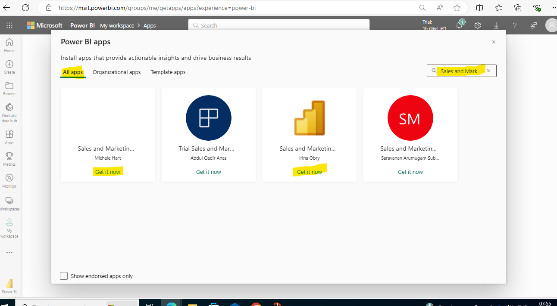557x306 pixels.
Task: Open the help question mark
Action: tap(515, 25)
